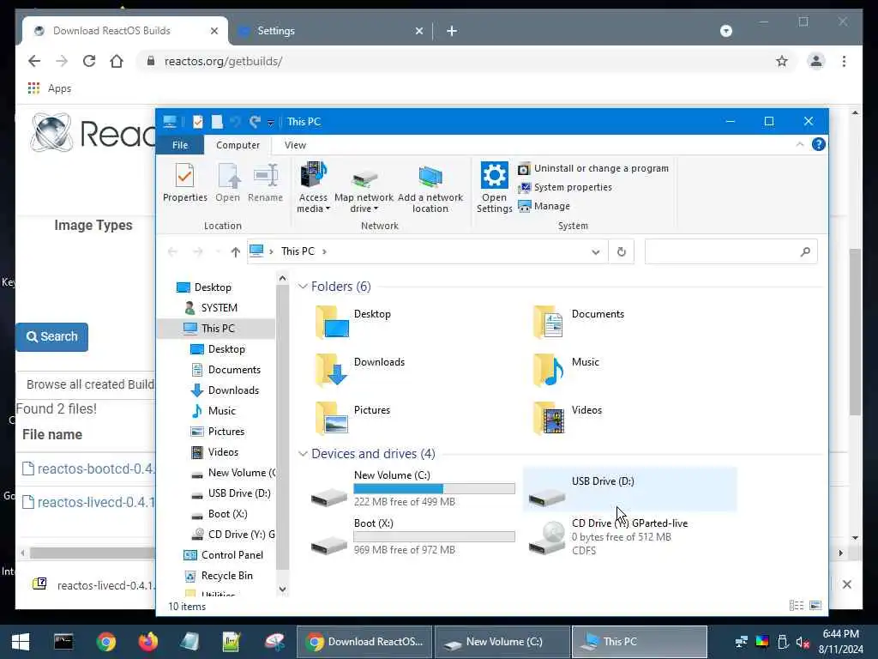Open the Chrome profile avatar
Screen dimensions: 878x659
(816, 61)
